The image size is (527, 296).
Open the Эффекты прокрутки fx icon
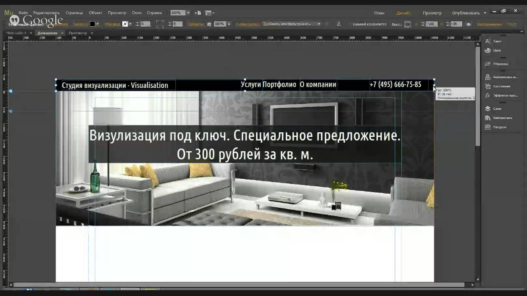(488, 95)
